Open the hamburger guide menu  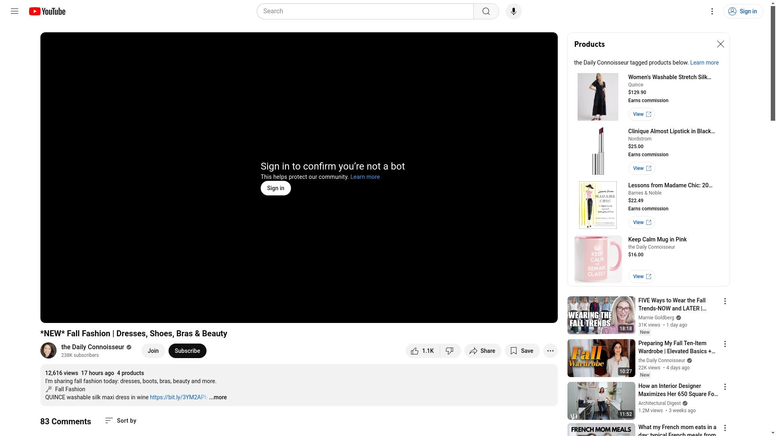(15, 11)
